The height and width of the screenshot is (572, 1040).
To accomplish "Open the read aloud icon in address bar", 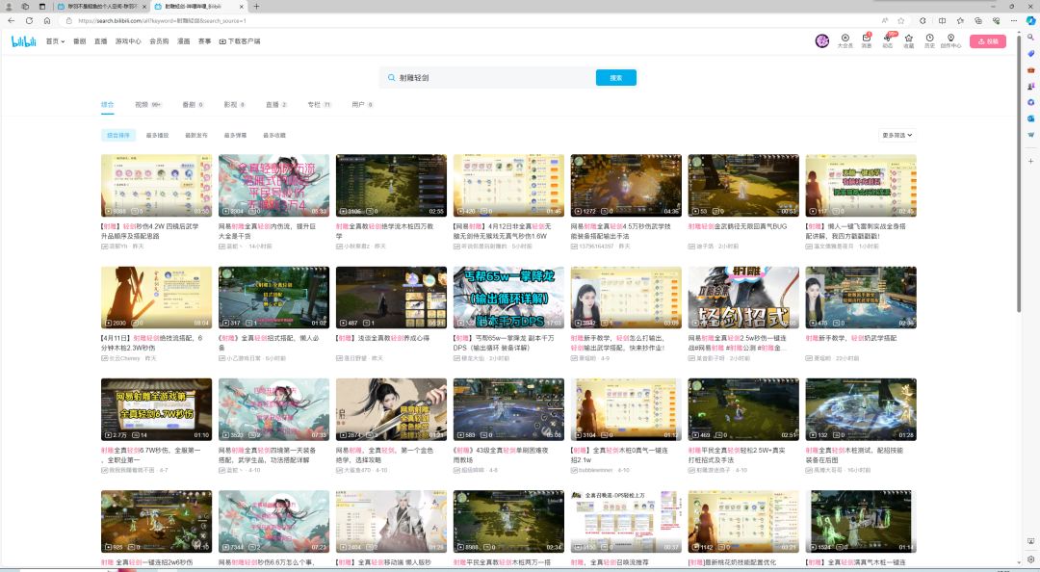I will point(885,20).
